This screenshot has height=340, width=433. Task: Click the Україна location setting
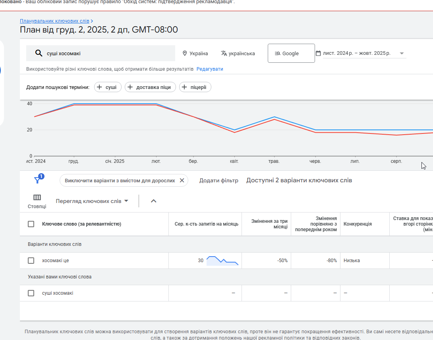pos(195,53)
